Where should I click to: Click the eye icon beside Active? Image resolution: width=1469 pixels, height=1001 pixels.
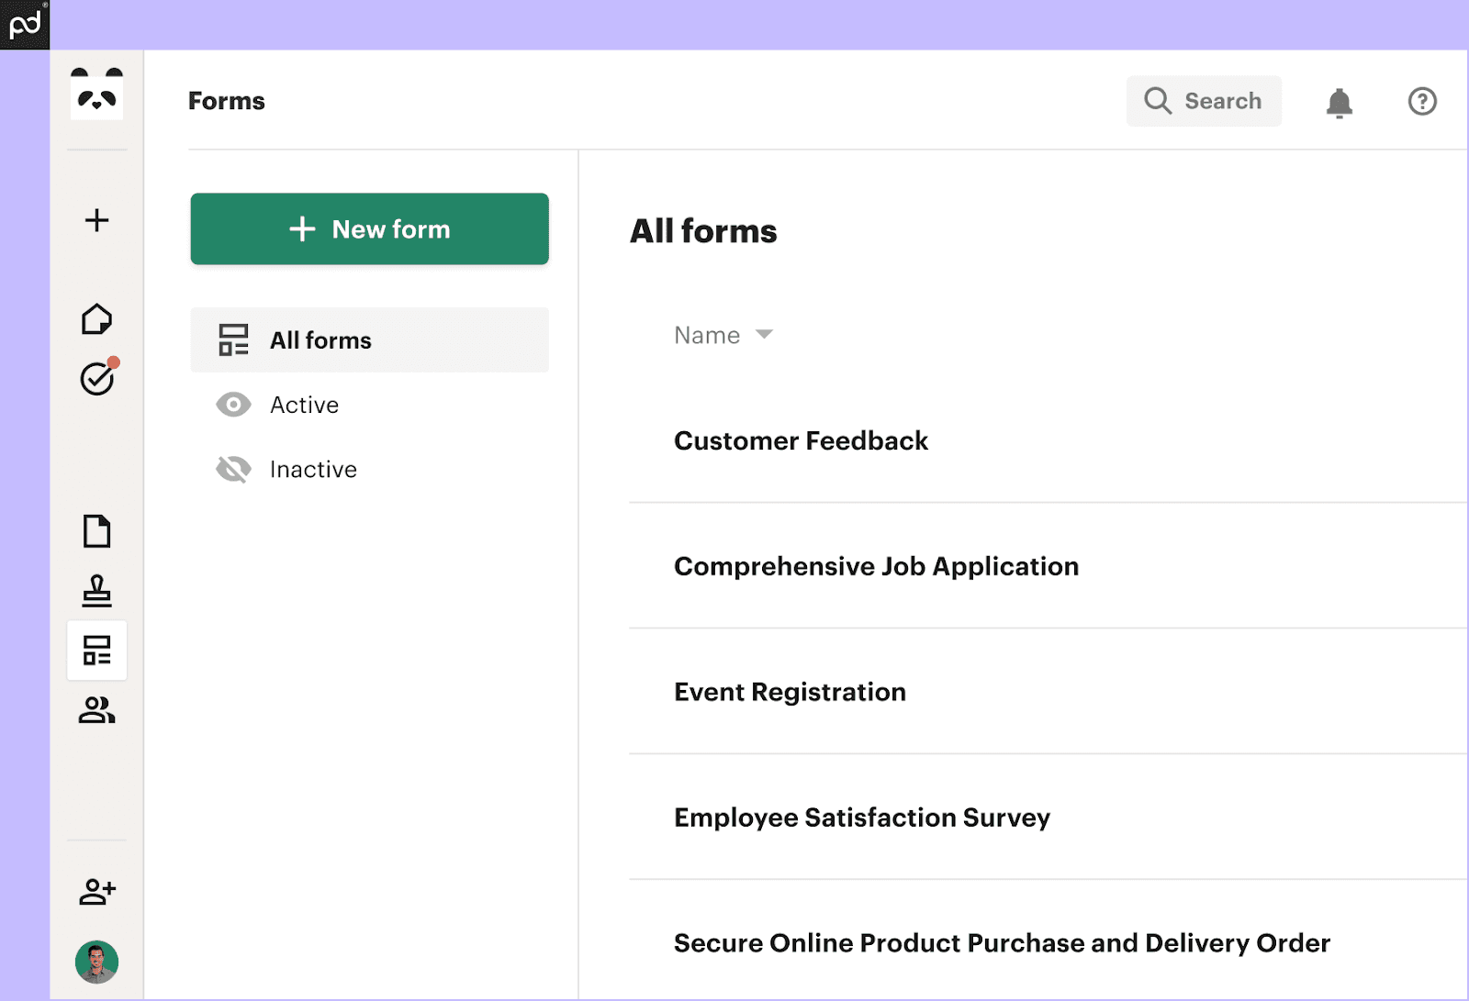[233, 405]
